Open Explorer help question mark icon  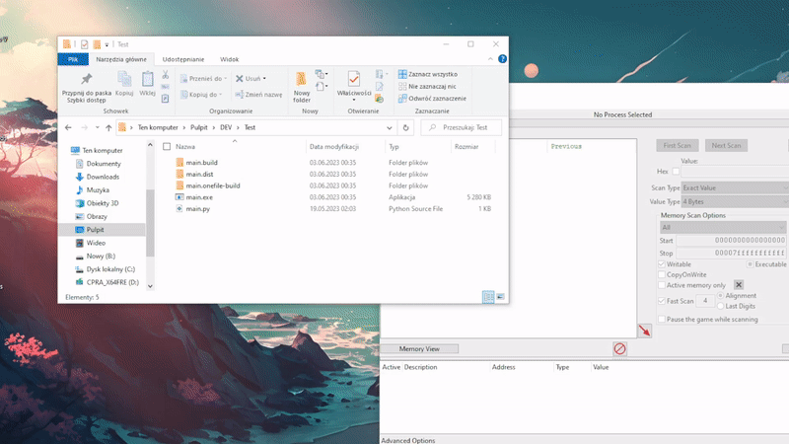(x=502, y=59)
